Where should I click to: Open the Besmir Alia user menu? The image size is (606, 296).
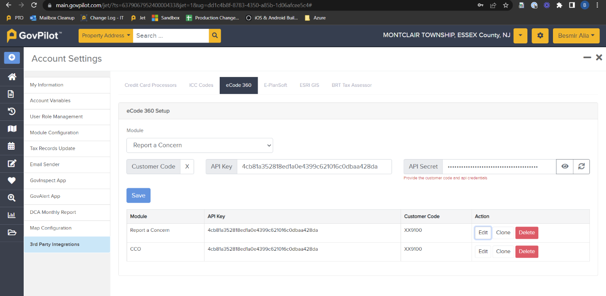576,36
